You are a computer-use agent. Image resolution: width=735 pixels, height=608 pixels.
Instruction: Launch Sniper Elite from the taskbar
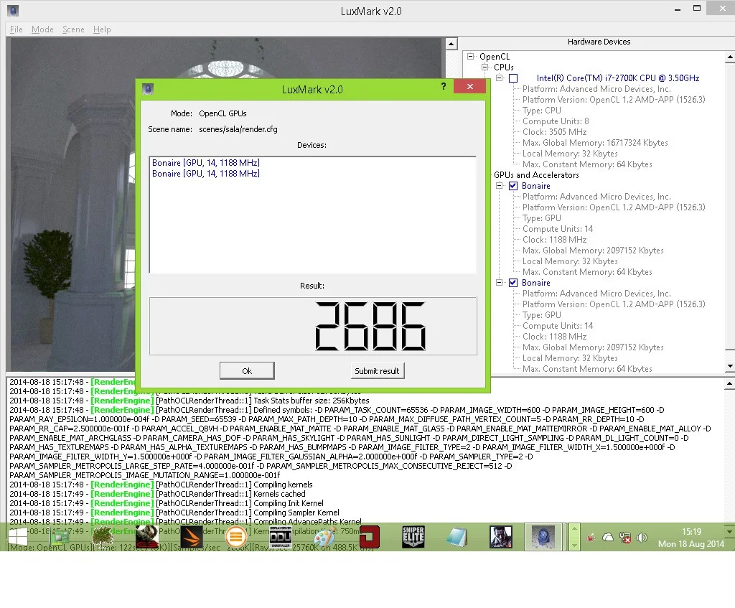point(413,537)
